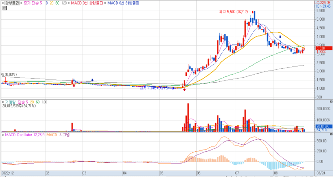Viewport: 333px width, 177px height.
Task: Select the volume 60-day moving average label
Action: tap(38, 102)
